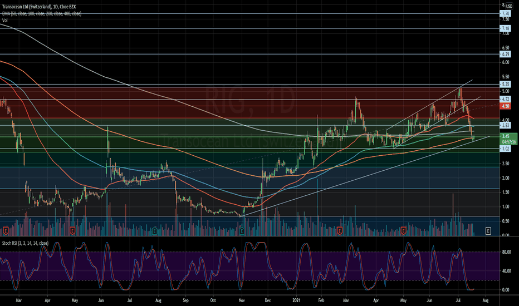519x306 pixels.
Task: Click the 40.00 level on Stoch RSI scale
Action: tap(506, 271)
